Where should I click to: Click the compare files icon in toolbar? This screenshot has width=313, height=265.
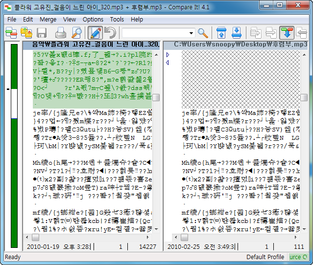pyautogui.click(x=11, y=33)
